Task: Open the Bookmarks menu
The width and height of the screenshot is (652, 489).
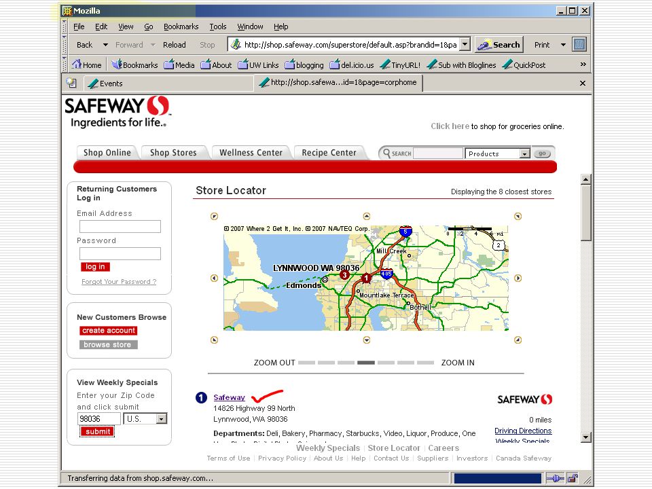Action: (x=181, y=26)
